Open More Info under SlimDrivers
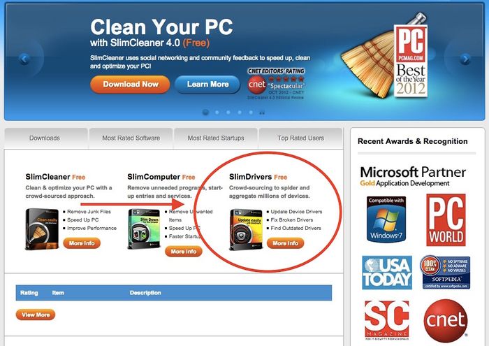Viewport: 489px width, 346px height. (285, 243)
